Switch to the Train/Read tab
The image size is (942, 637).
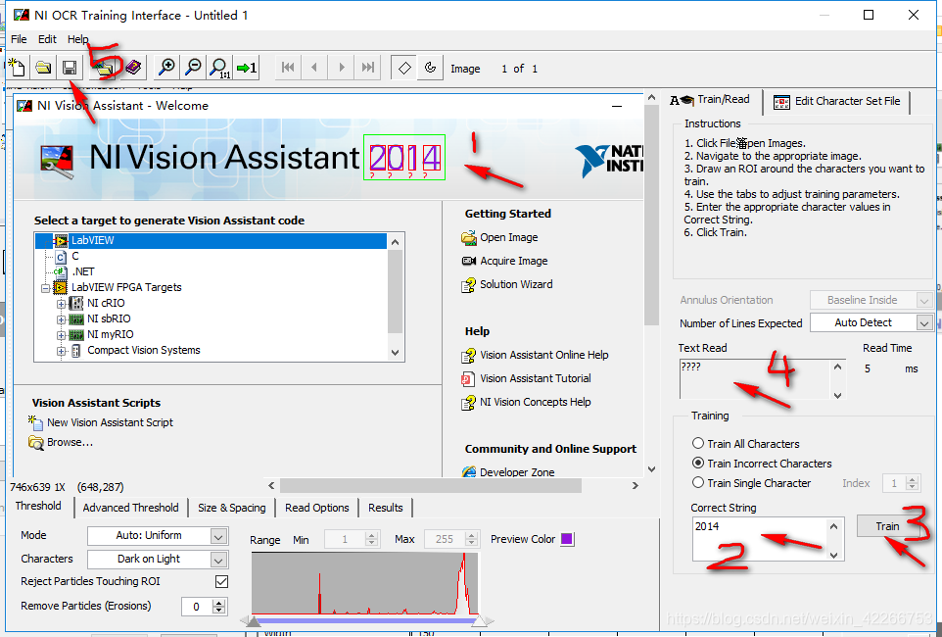(711, 100)
